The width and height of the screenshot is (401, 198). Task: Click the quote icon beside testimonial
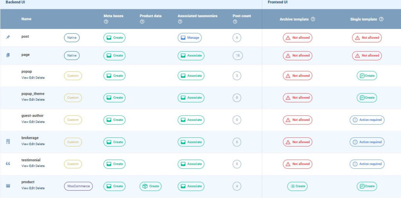[x=8, y=164]
